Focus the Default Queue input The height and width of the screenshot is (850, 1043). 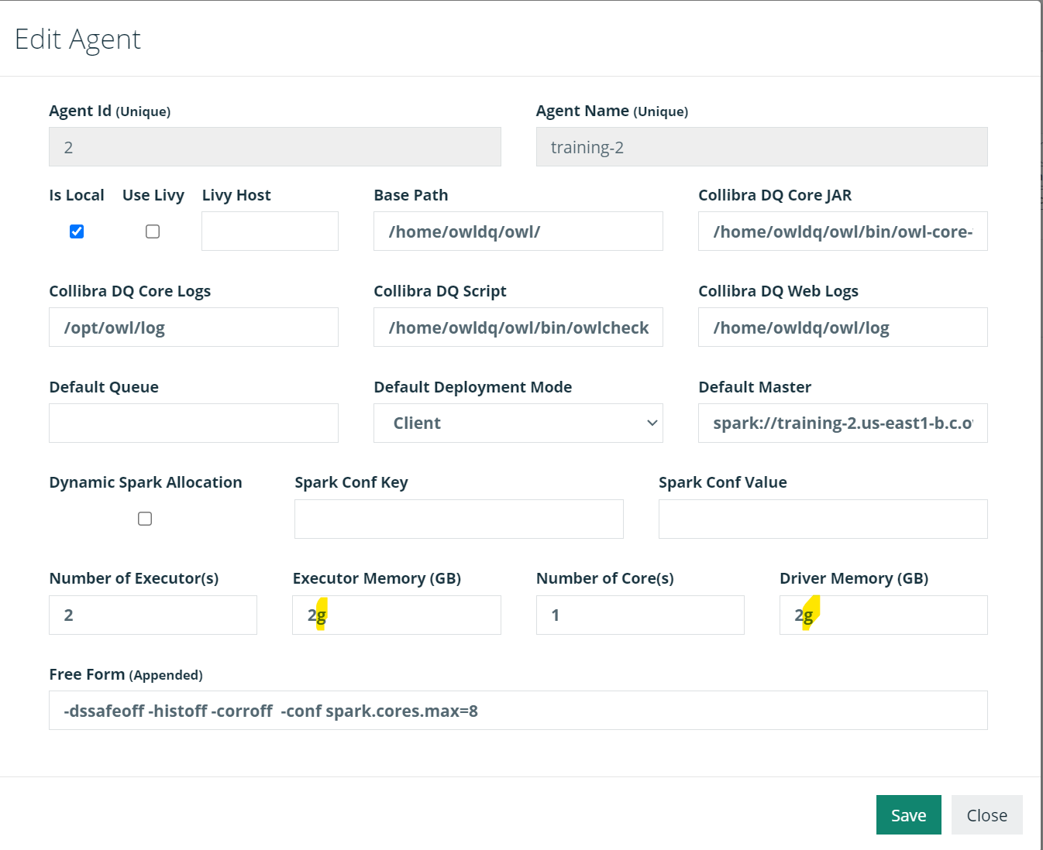click(194, 423)
